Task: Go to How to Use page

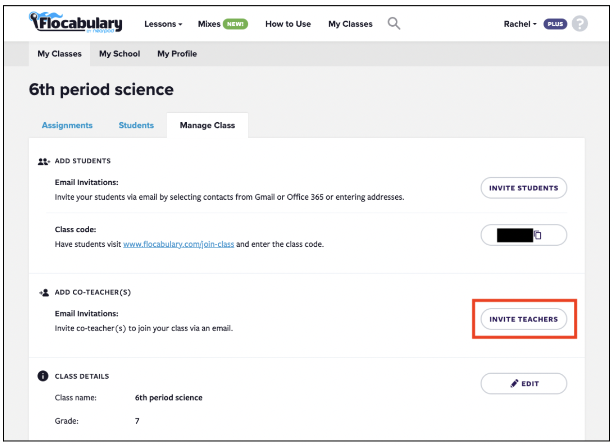Action: [x=288, y=24]
